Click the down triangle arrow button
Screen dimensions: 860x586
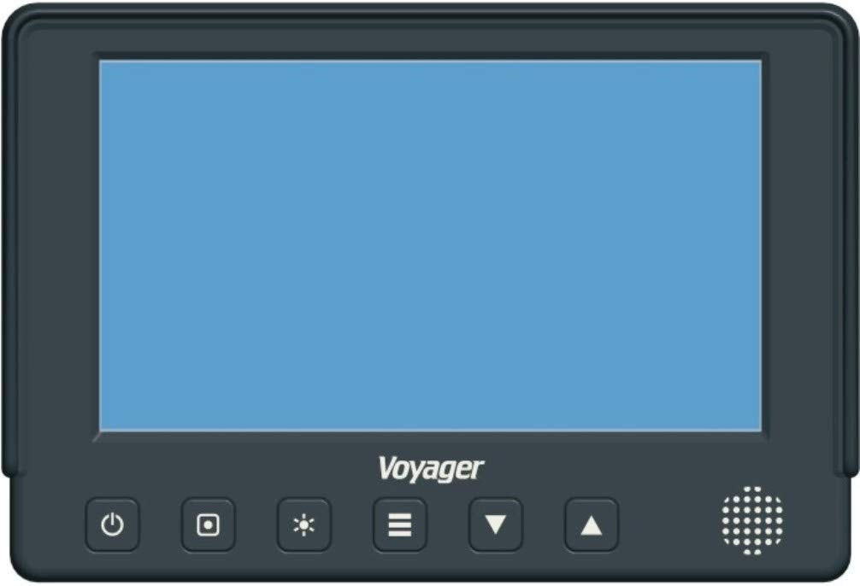pyautogui.click(x=495, y=524)
